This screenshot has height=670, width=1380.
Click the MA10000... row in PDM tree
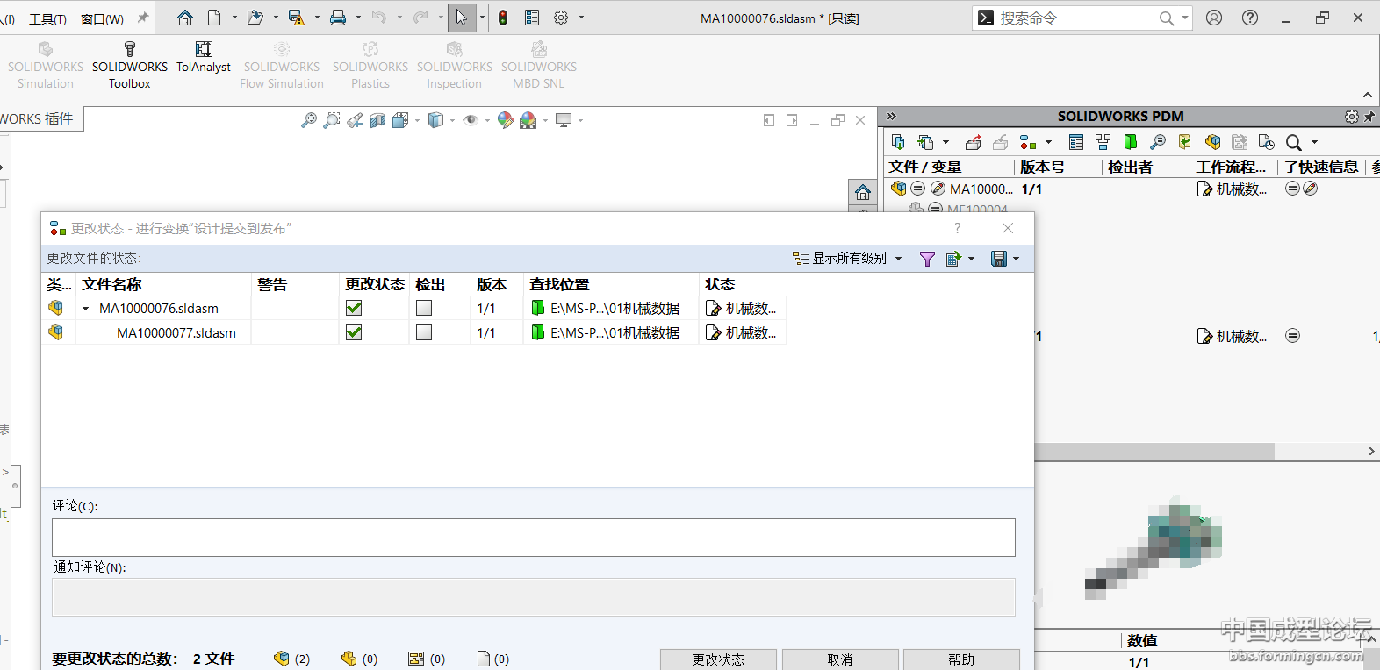pos(981,189)
